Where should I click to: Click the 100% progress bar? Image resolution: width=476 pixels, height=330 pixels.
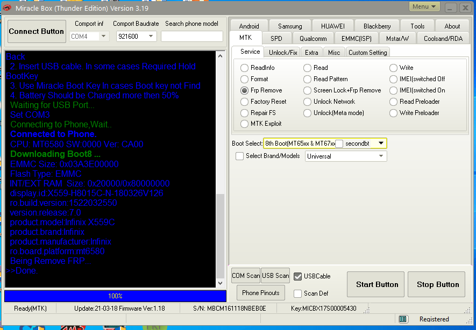115,296
